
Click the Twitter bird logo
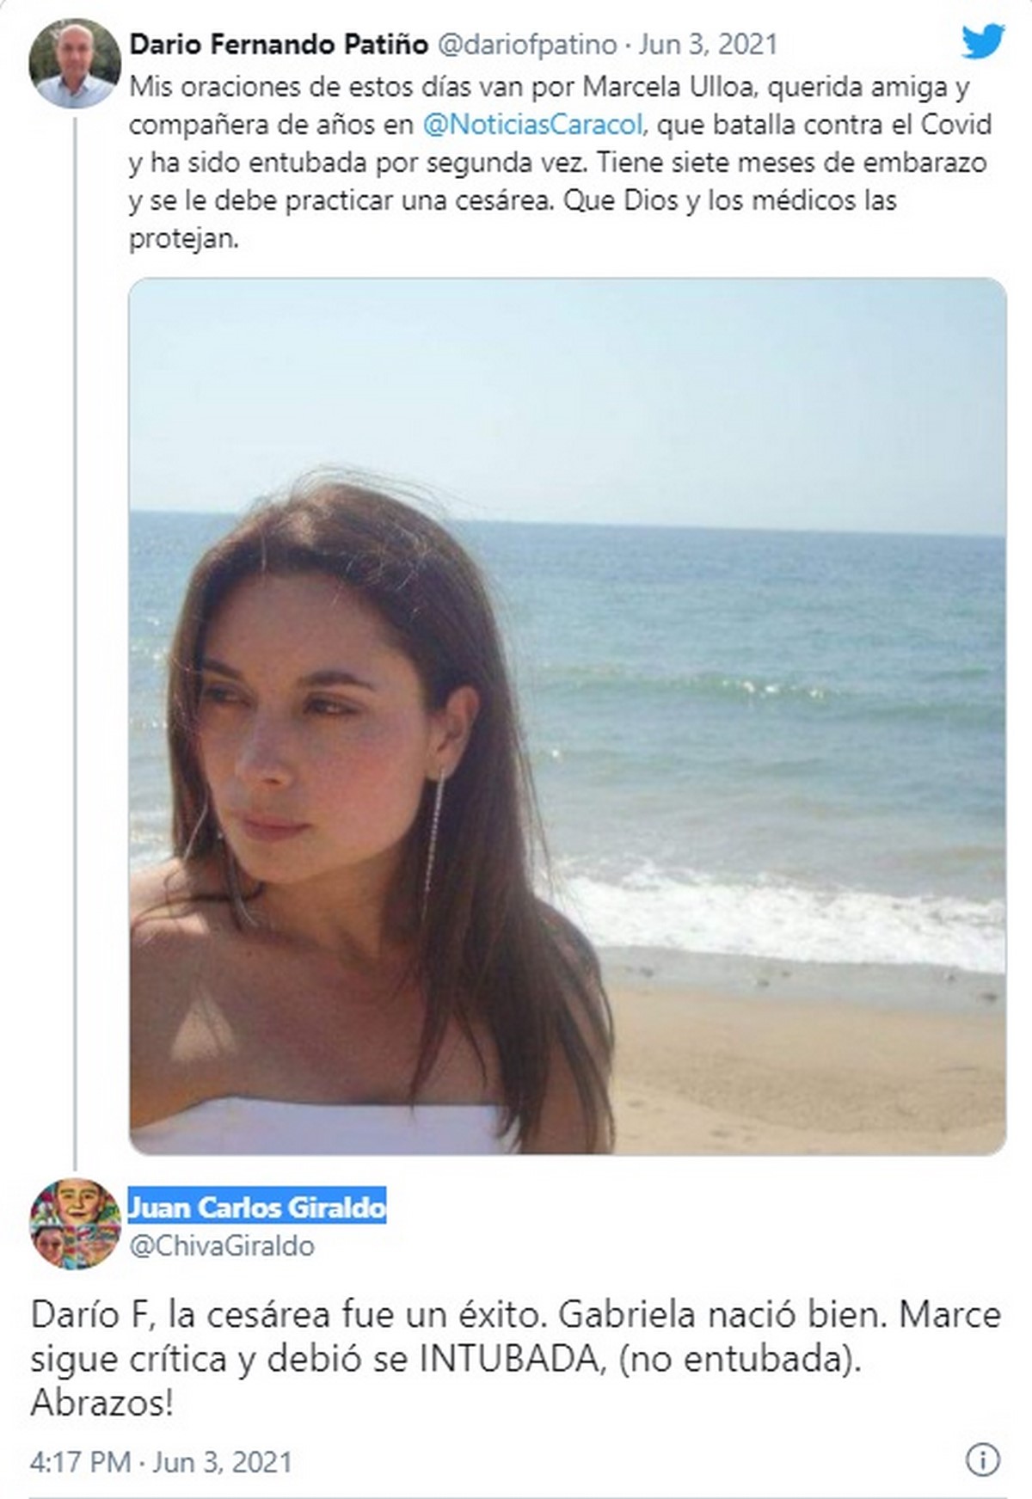pyautogui.click(x=983, y=40)
